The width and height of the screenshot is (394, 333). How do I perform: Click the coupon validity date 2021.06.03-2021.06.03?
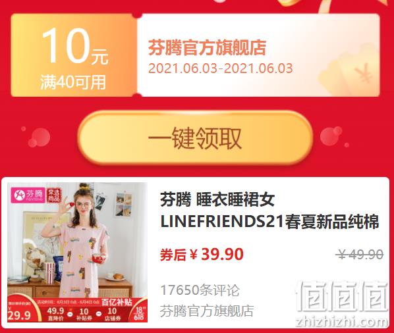(x=220, y=68)
